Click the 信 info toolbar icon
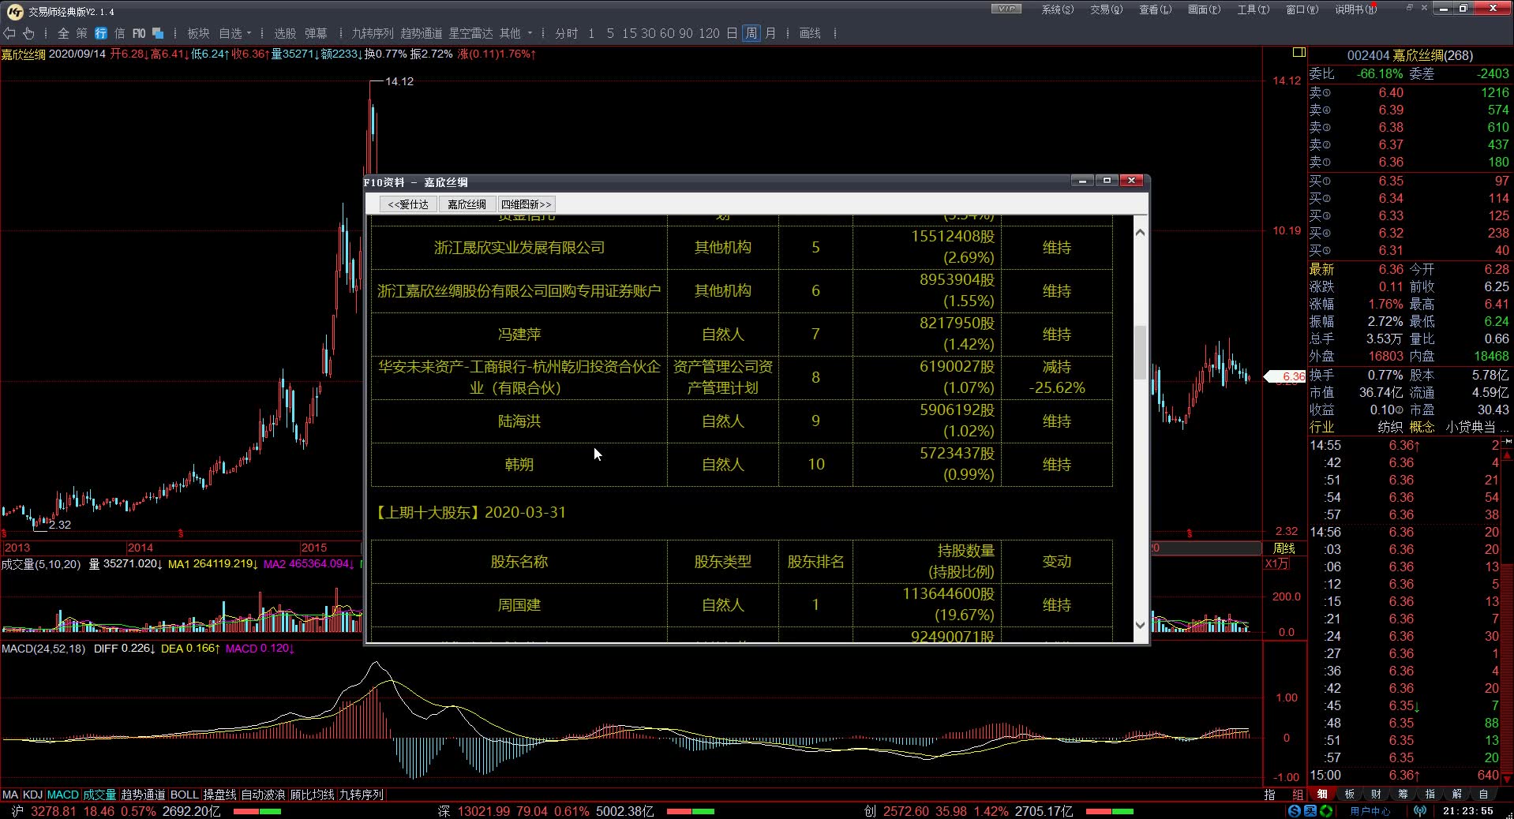Image resolution: width=1514 pixels, height=819 pixels. point(120,33)
